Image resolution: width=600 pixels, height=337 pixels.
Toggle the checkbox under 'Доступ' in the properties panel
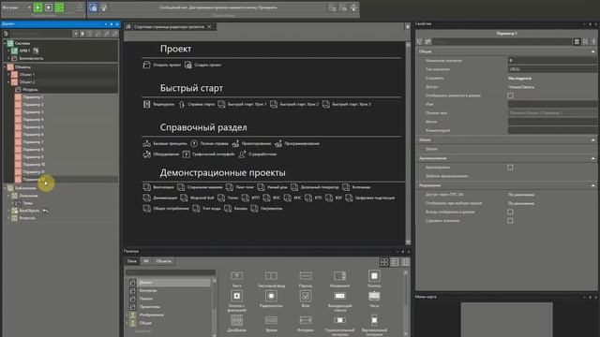coord(510,95)
